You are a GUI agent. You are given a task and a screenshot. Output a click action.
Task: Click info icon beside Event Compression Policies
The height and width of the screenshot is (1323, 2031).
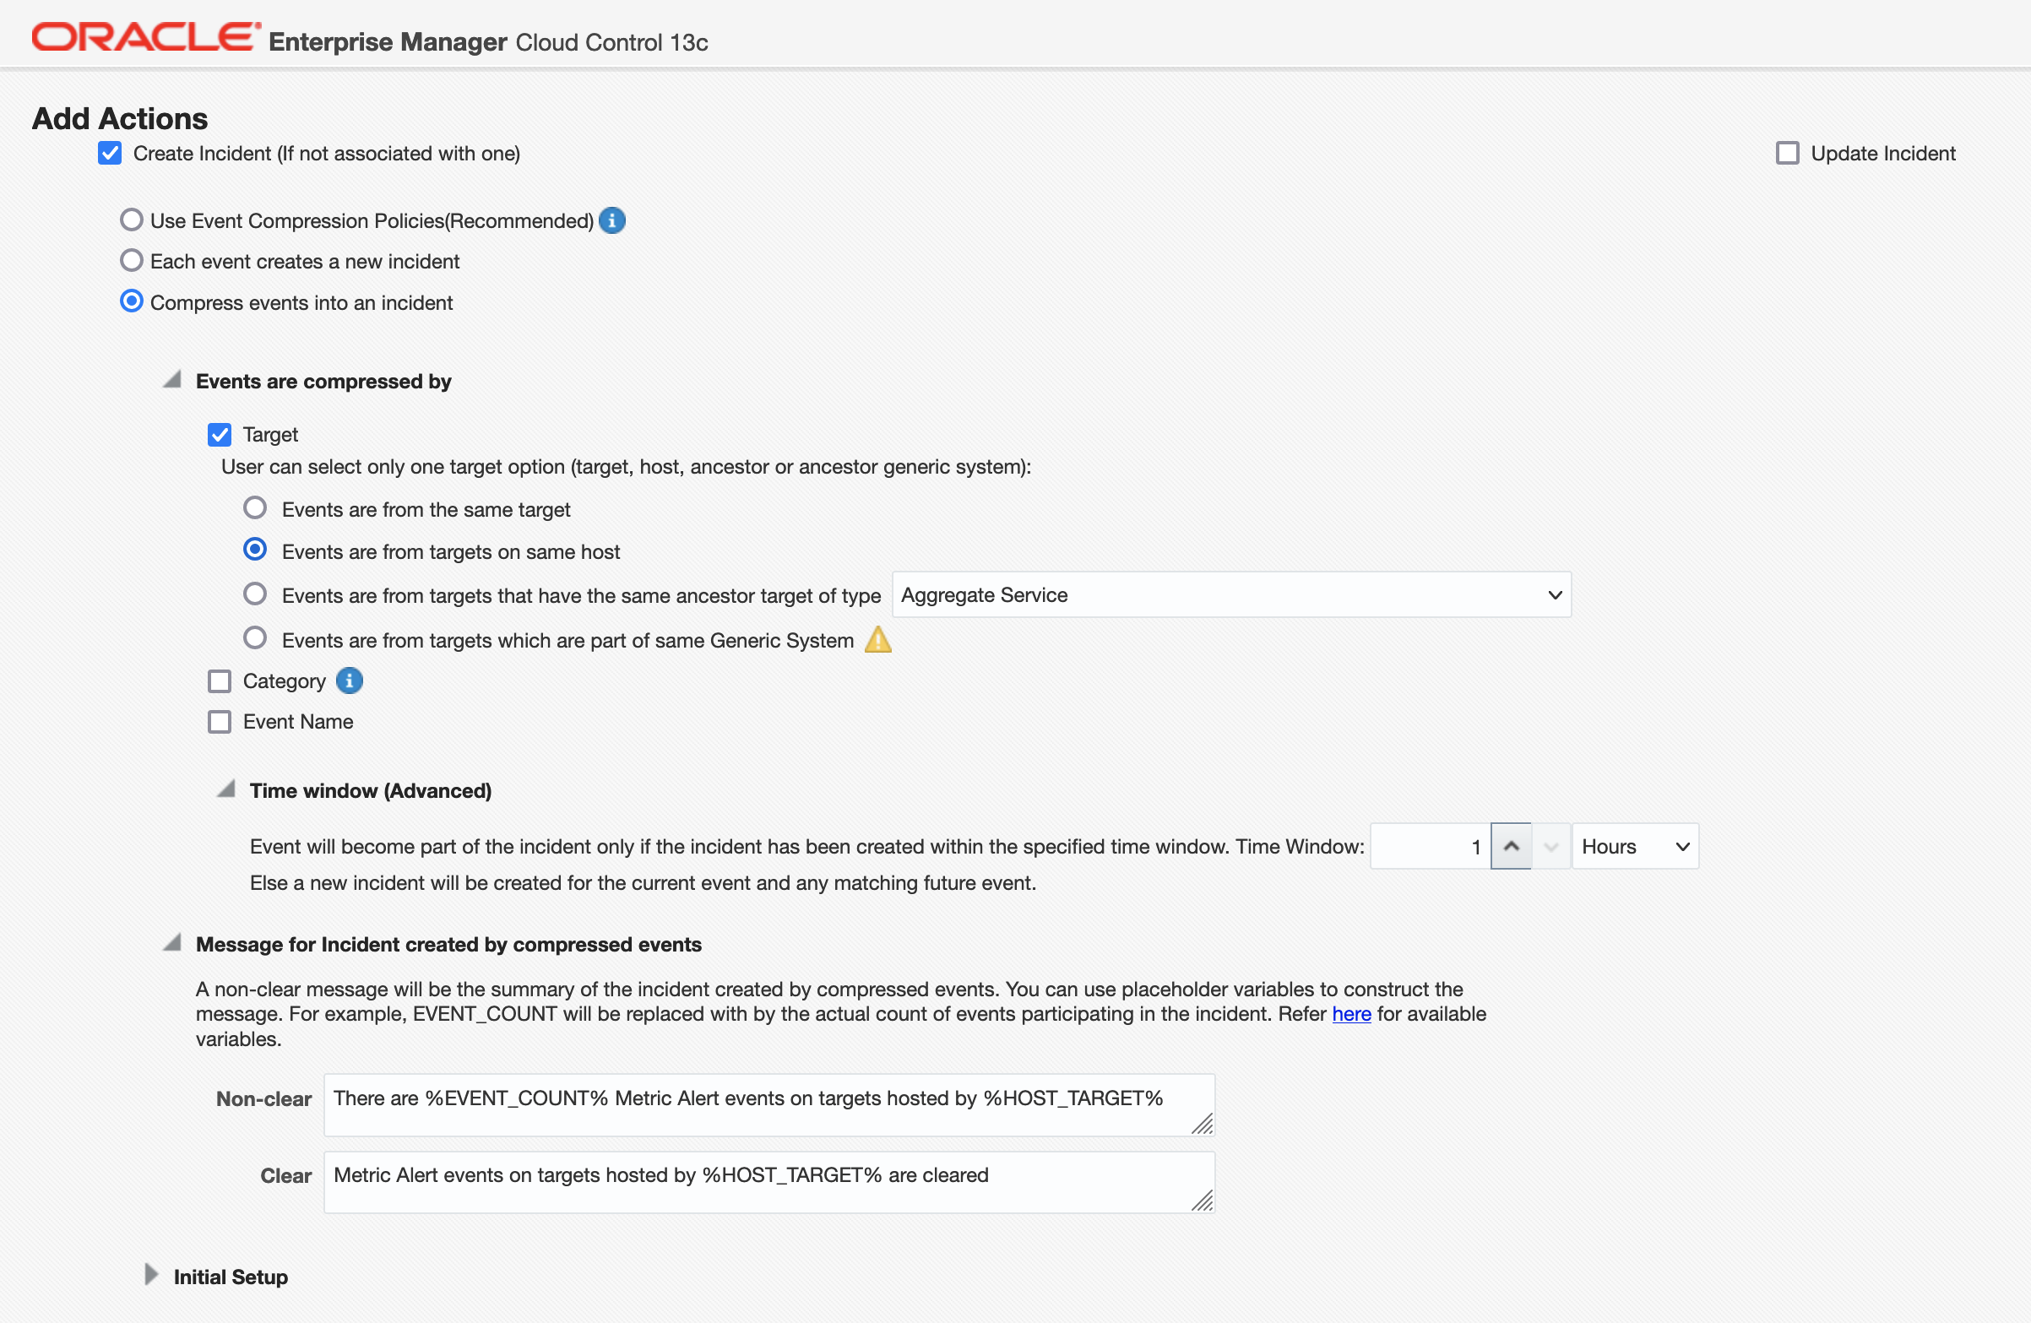pyautogui.click(x=612, y=221)
